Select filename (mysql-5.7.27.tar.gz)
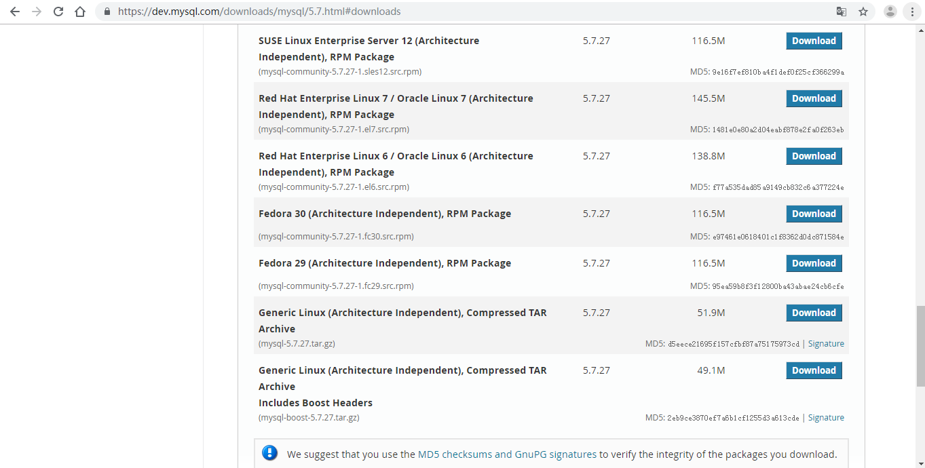The height and width of the screenshot is (468, 925). pyautogui.click(x=297, y=344)
